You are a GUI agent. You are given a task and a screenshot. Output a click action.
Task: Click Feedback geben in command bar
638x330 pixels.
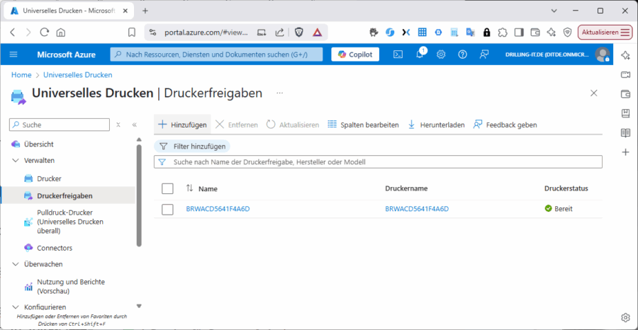pyautogui.click(x=505, y=125)
